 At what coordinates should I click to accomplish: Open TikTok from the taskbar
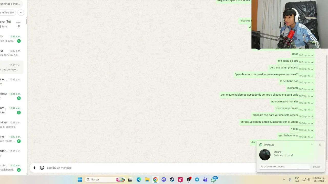pos(180,180)
